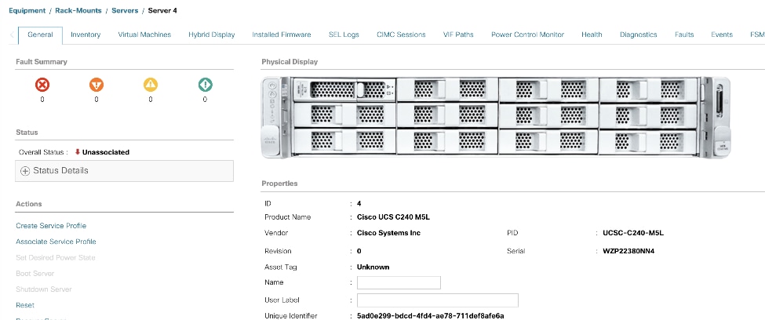Switch to the Hybrid Display tab

(x=212, y=35)
